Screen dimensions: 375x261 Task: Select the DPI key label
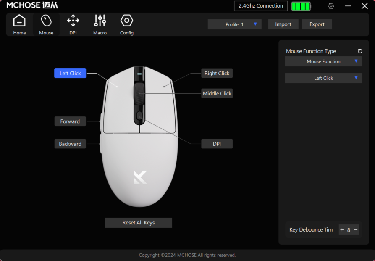click(x=217, y=144)
